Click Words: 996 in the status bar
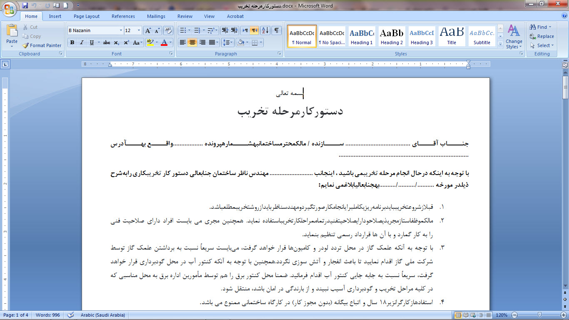569x320 pixels. point(47,315)
